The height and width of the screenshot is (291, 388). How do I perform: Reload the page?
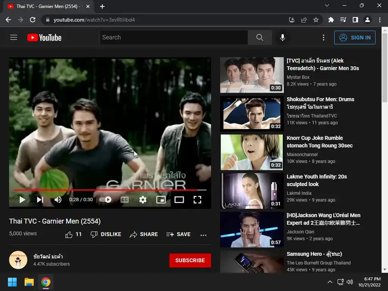(33, 20)
